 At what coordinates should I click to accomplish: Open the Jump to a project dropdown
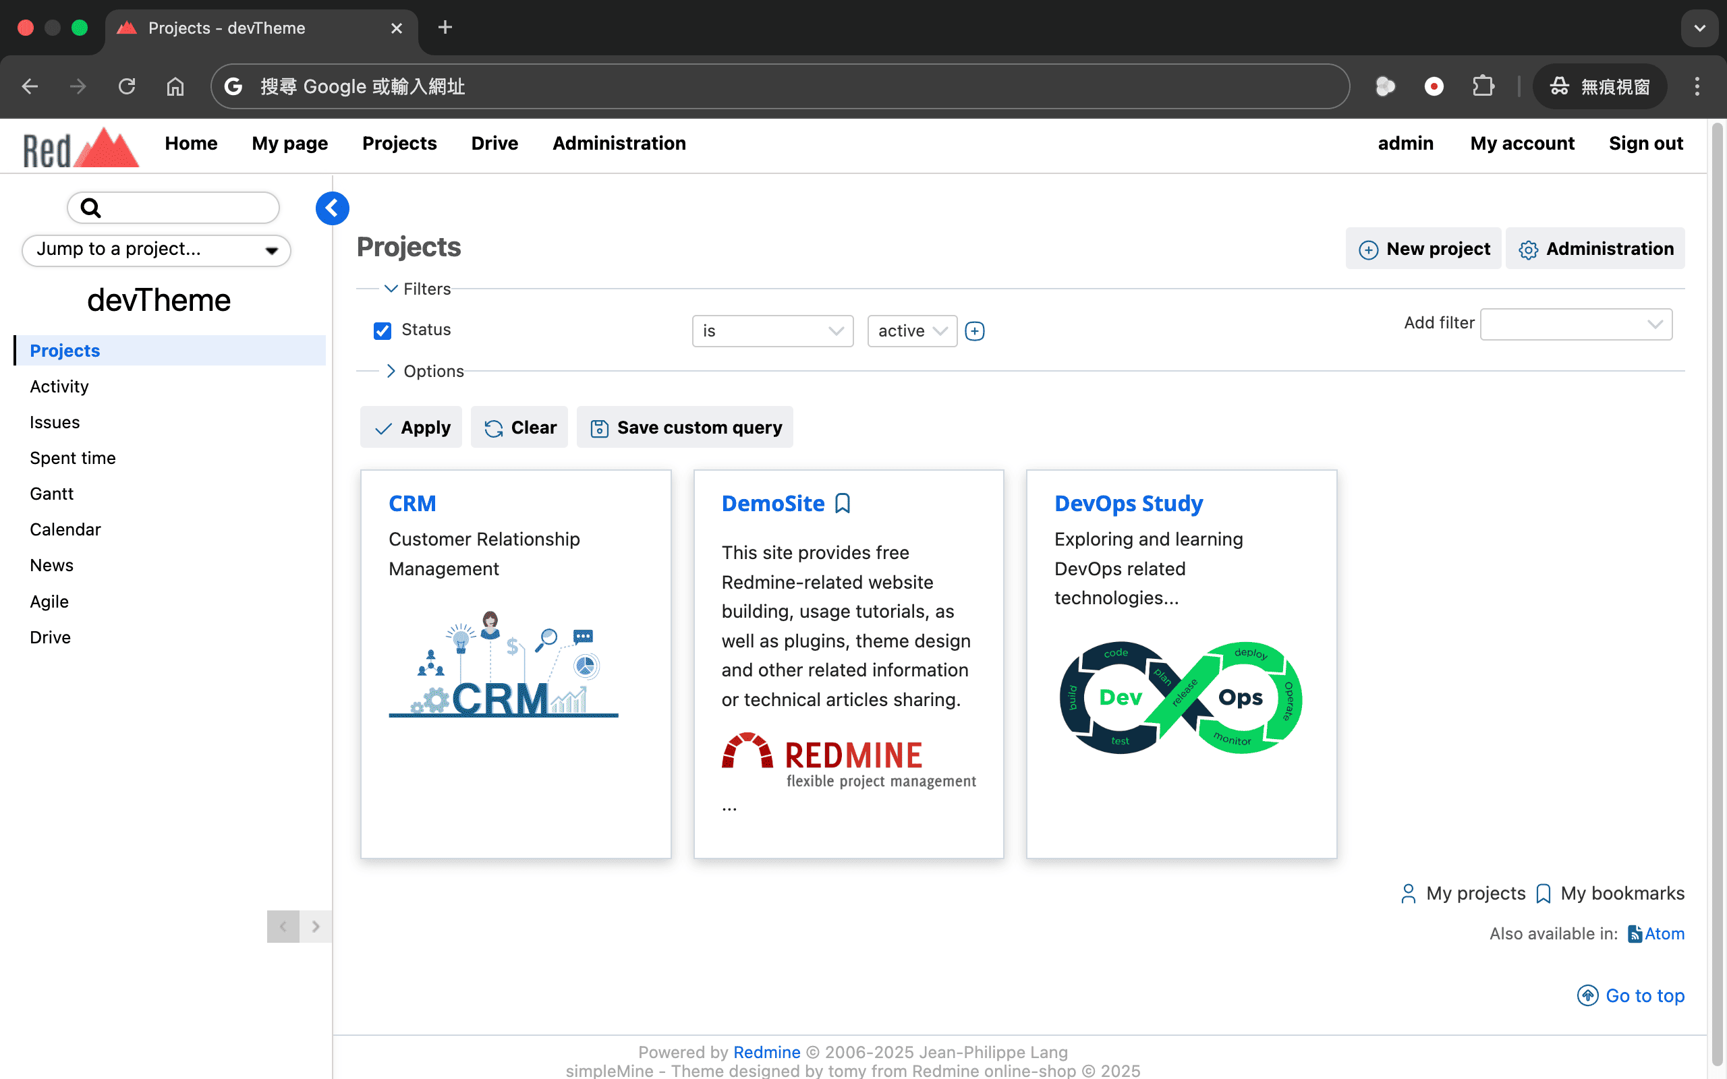pos(157,250)
